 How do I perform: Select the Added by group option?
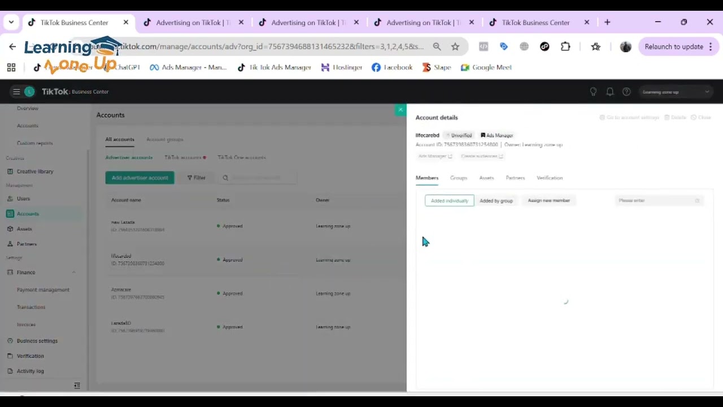click(496, 201)
